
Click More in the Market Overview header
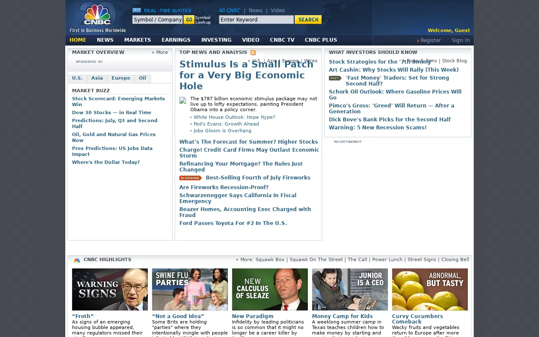coord(160,53)
